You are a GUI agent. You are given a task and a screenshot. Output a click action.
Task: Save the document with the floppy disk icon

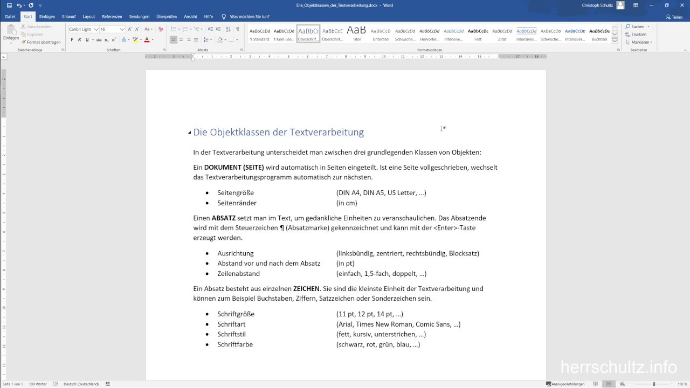click(9, 5)
